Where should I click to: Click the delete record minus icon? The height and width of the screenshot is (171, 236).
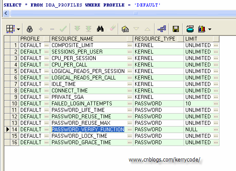pos(52,29)
